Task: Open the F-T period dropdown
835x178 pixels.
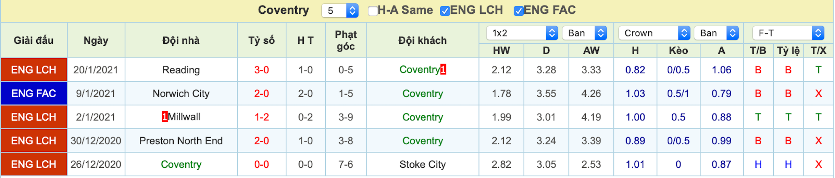Action: (788, 33)
